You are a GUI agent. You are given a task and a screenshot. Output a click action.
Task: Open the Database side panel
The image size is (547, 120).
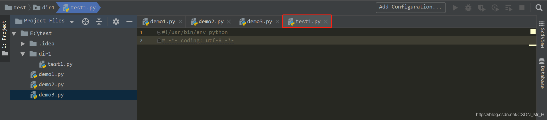[542, 73]
